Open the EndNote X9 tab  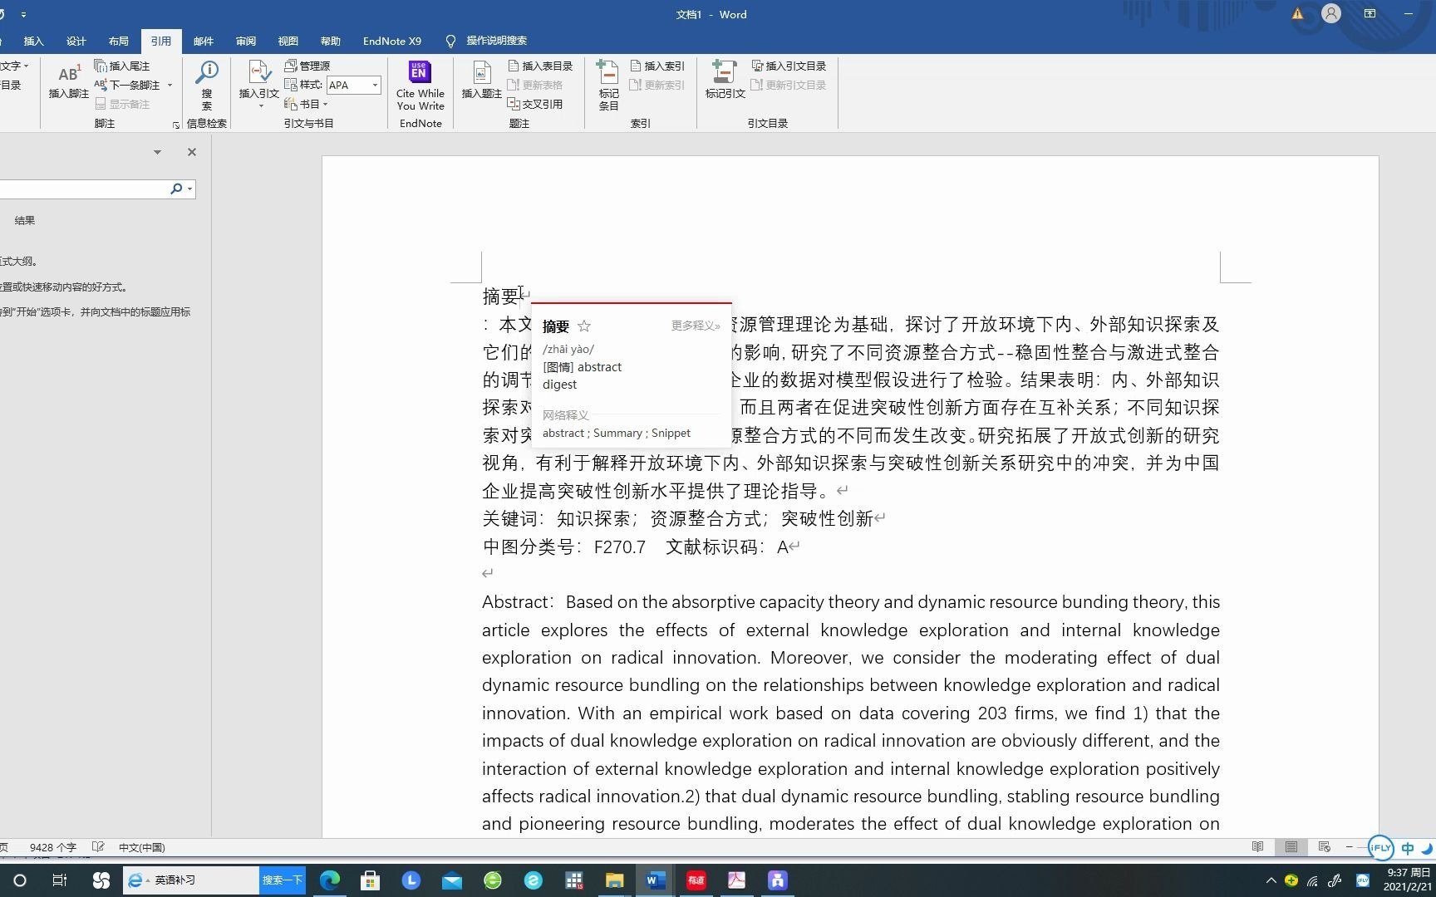point(392,41)
